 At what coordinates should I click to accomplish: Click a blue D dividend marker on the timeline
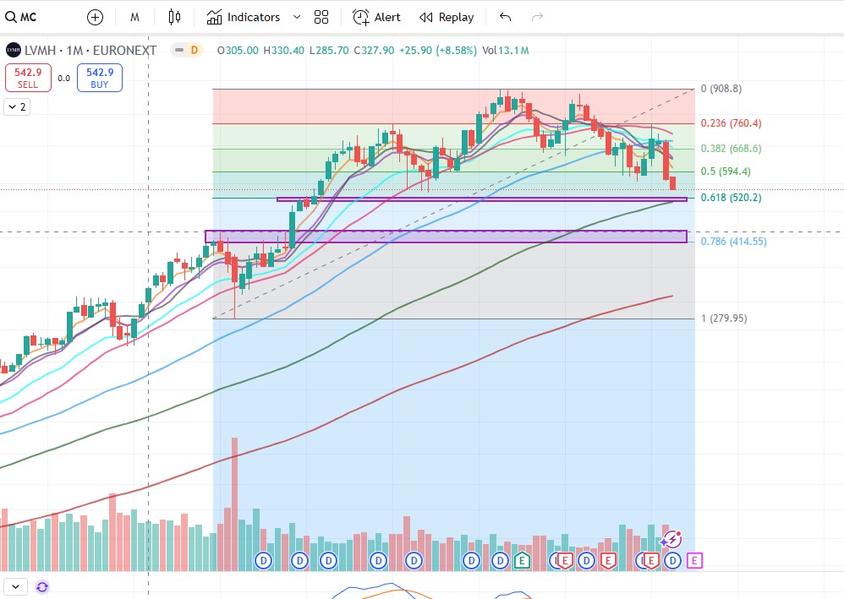coord(263,559)
